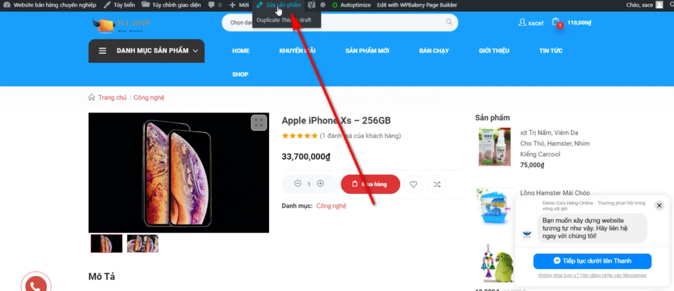
Task: Click the price 33,700,000₫
Action: pos(306,156)
